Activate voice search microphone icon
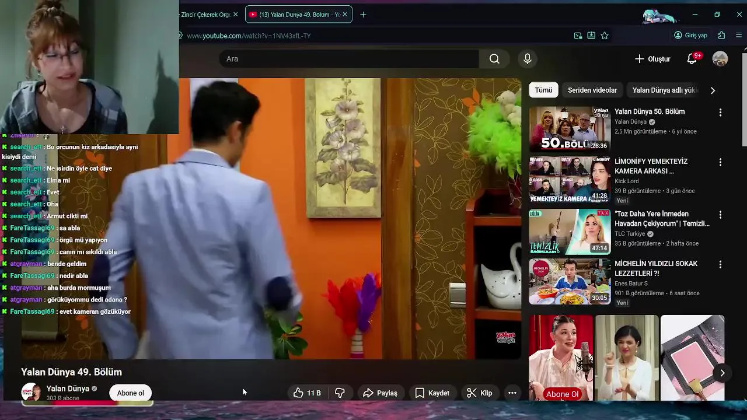Image resolution: width=747 pixels, height=420 pixels. coord(528,59)
